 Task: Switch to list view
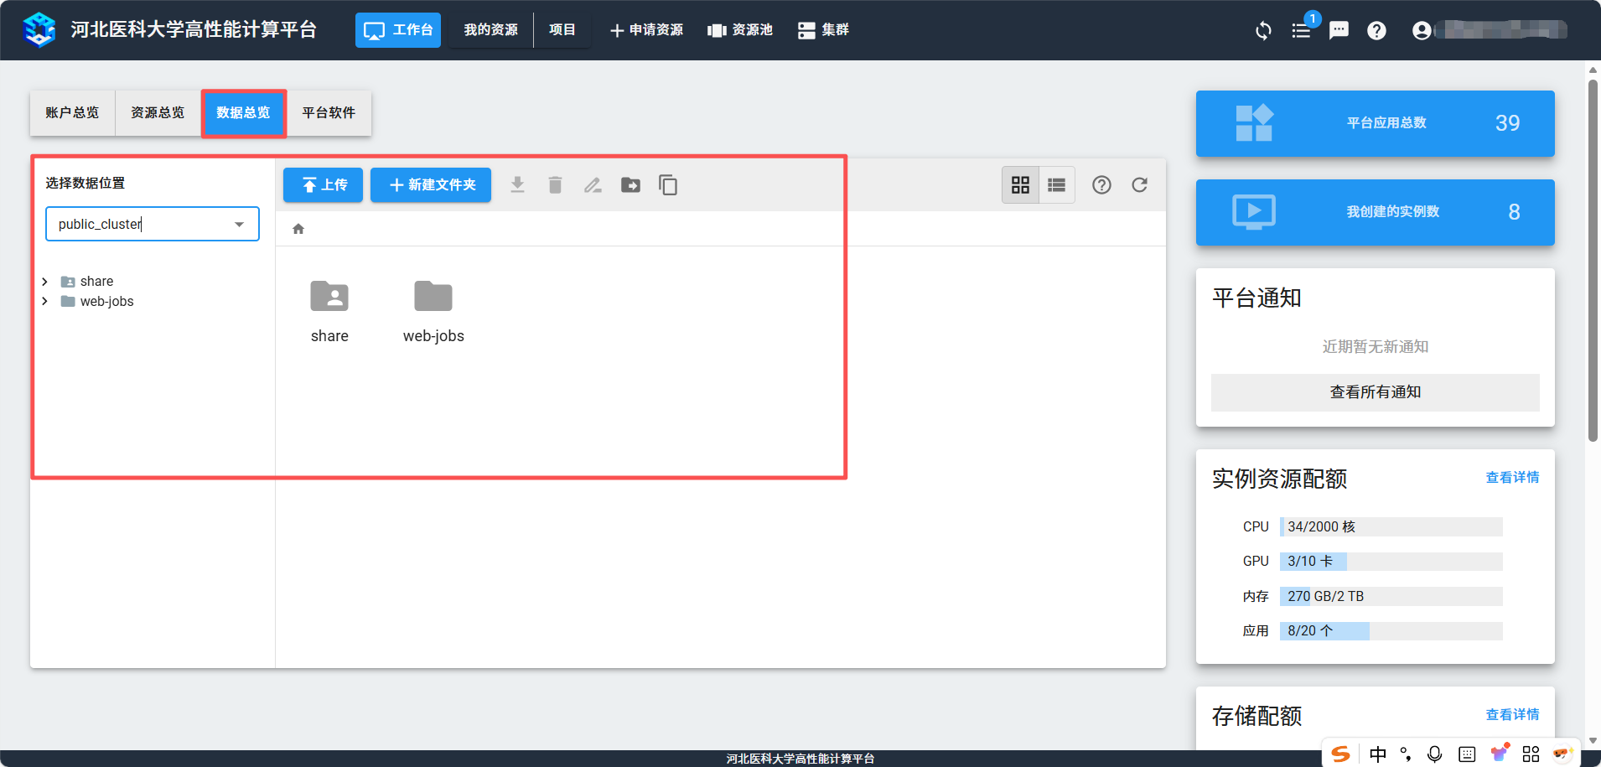tap(1057, 184)
